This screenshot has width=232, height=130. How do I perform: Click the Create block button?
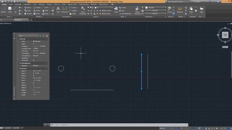click(x=123, y=8)
